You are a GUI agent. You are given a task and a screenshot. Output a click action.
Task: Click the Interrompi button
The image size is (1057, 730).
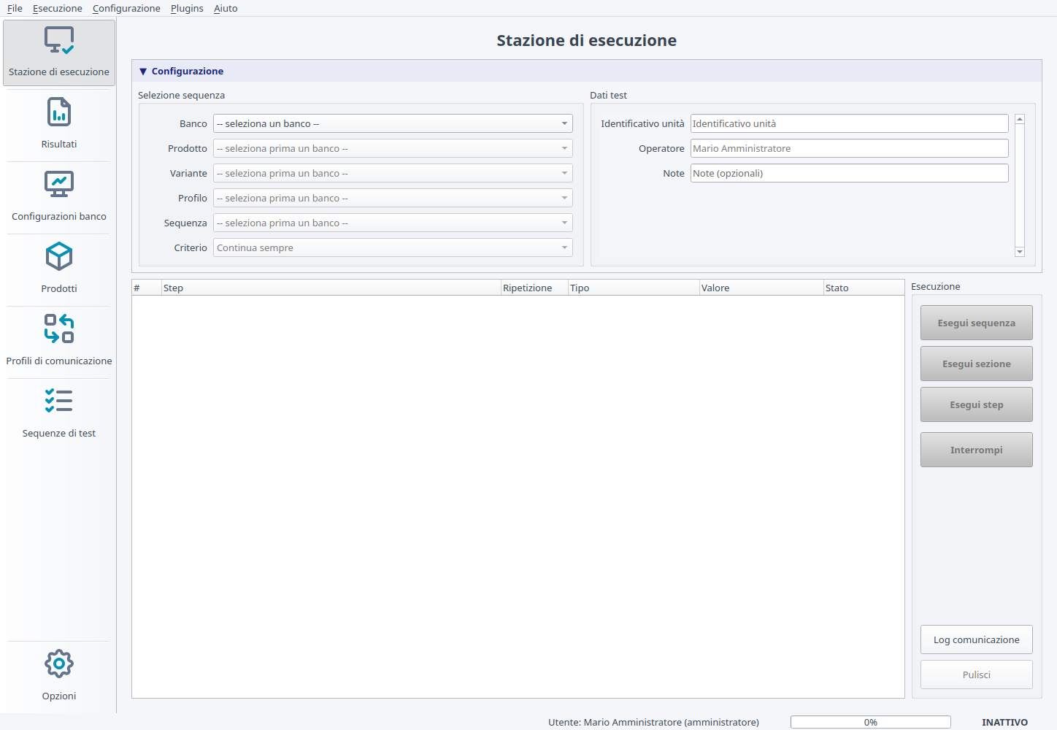point(977,450)
